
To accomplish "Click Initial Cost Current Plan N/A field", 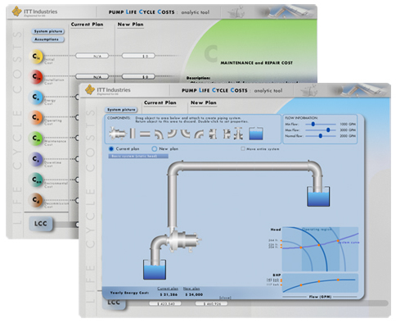I will [92, 56].
